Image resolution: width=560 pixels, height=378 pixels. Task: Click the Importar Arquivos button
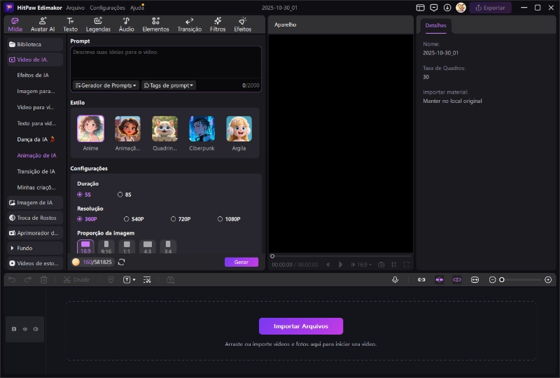301,326
